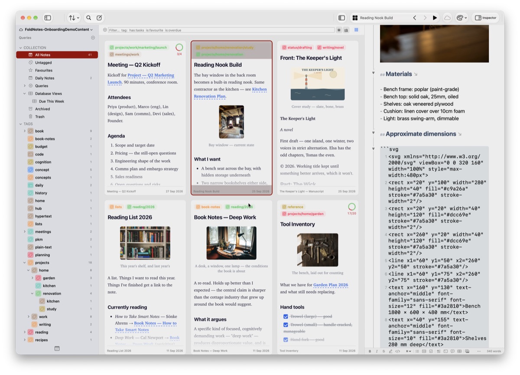
Task: Click projects/work/marketing/launch tag
Action: coord(138,48)
